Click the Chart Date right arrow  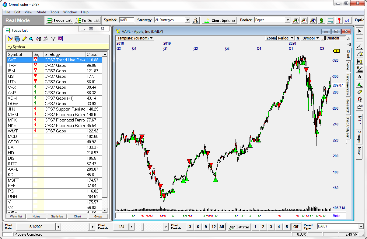pos(93,227)
